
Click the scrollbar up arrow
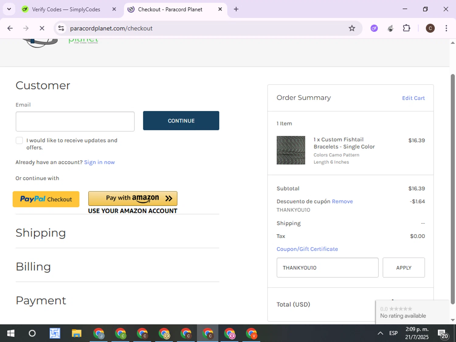(x=453, y=43)
